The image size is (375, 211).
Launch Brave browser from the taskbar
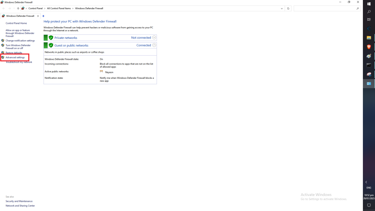click(369, 47)
